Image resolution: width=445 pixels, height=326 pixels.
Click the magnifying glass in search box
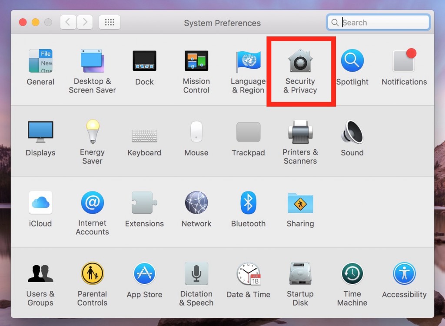click(335, 23)
